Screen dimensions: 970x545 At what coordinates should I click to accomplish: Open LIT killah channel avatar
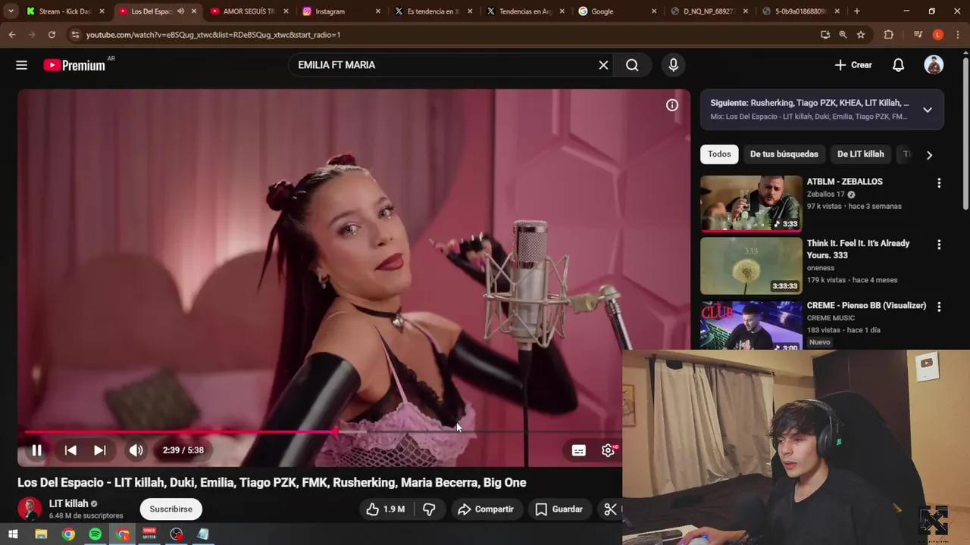tap(30, 509)
